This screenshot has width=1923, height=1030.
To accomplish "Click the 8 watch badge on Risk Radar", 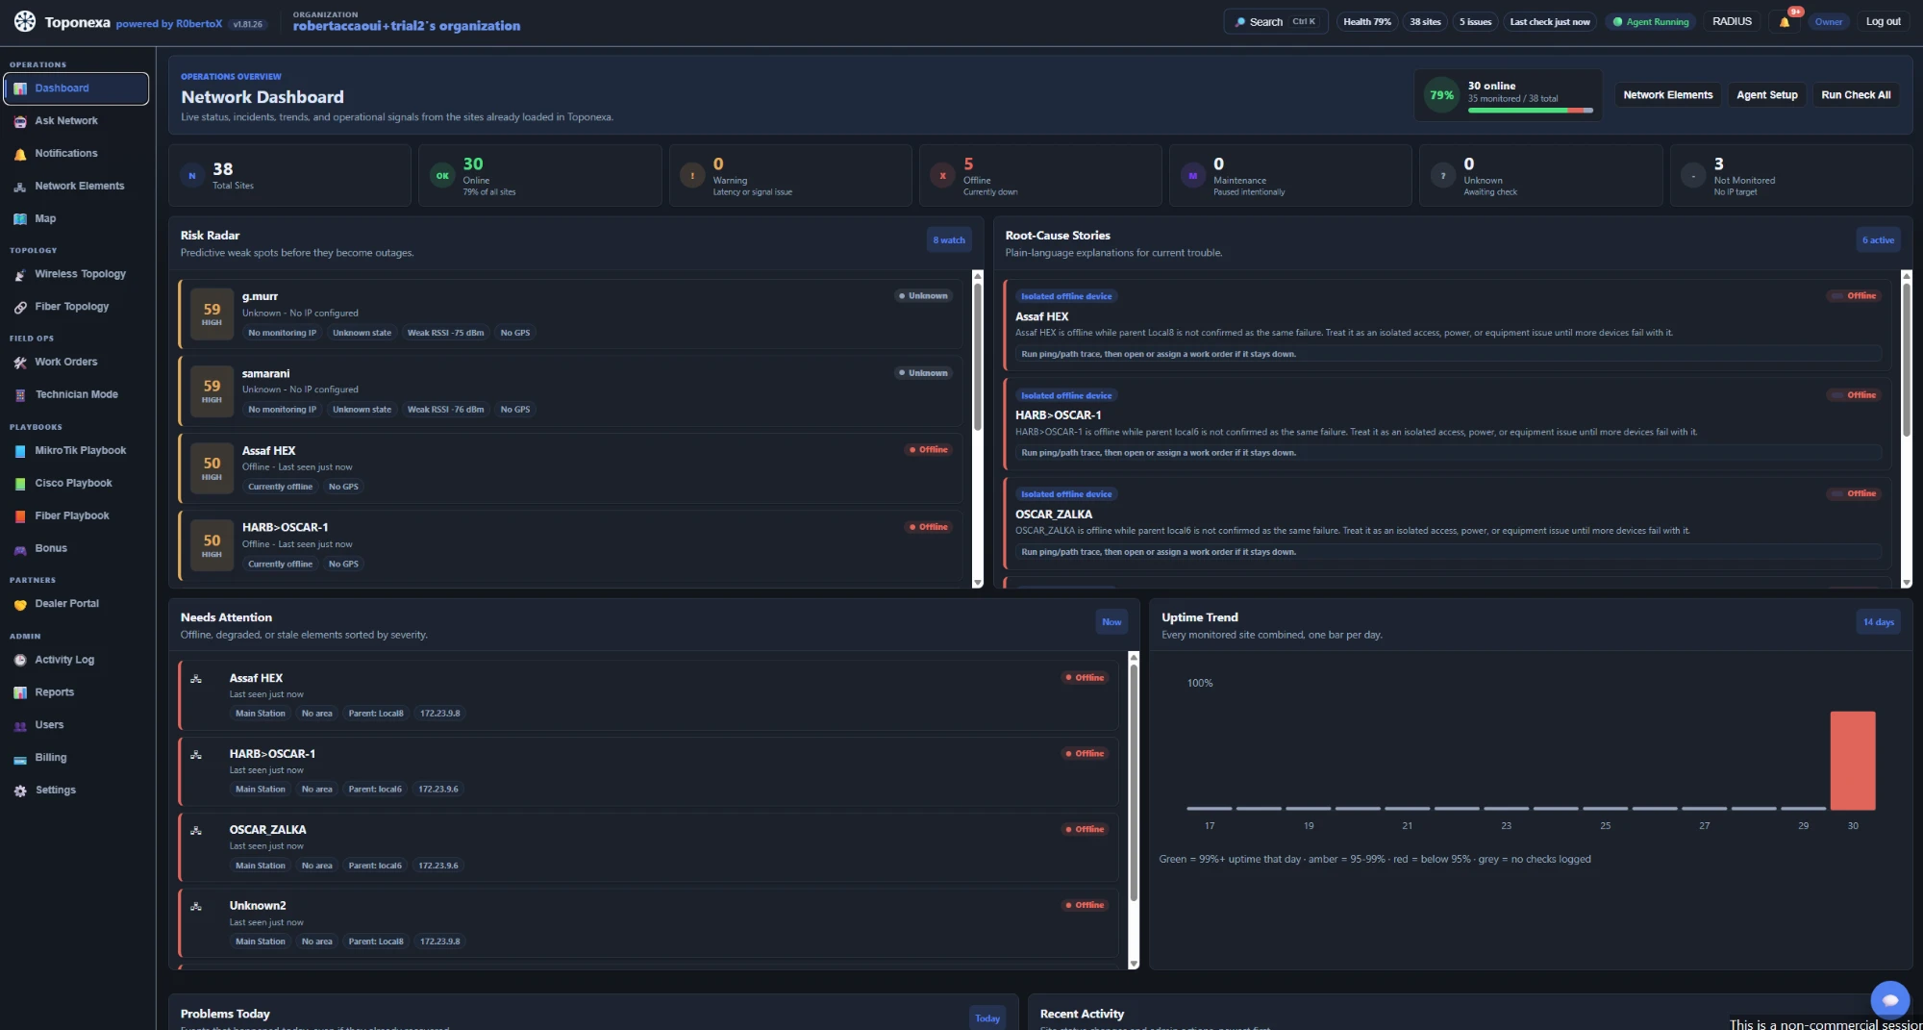I will tap(949, 240).
